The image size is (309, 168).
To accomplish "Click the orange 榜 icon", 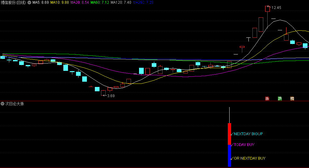I will tap(292, 98).
